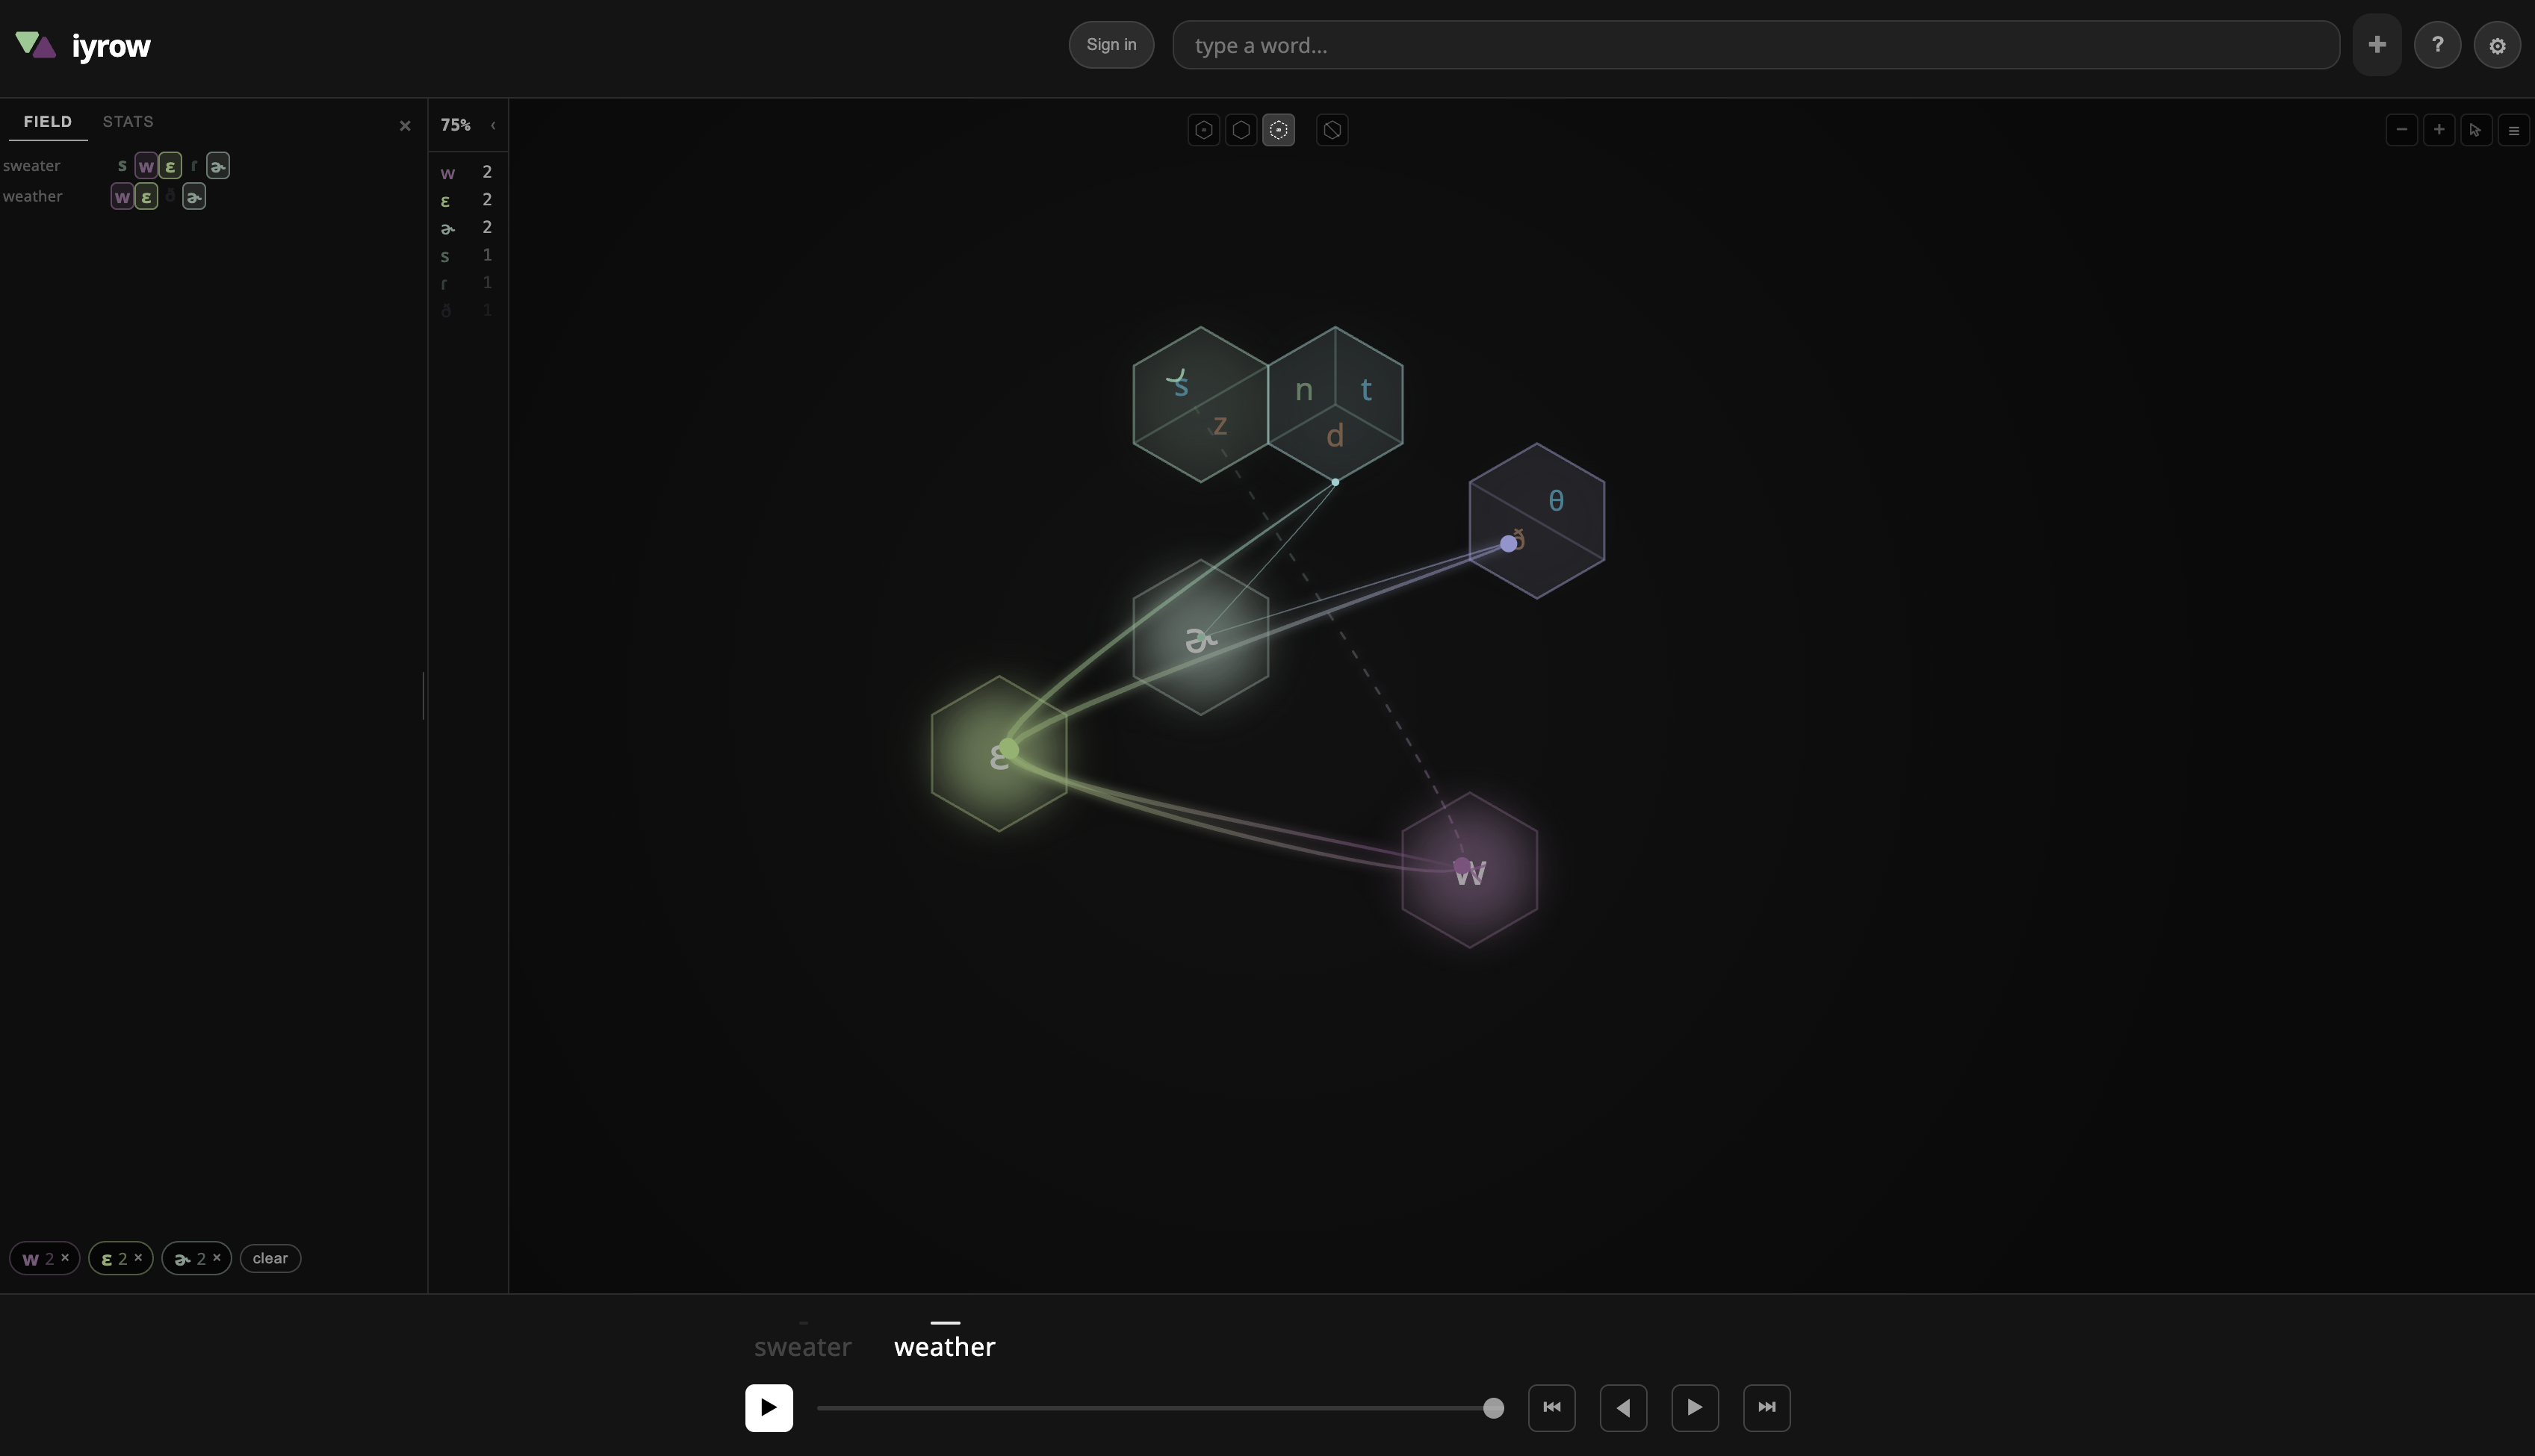The height and width of the screenshot is (1456, 2535).
Task: Click the 'weather' word in field list
Action: click(33, 197)
